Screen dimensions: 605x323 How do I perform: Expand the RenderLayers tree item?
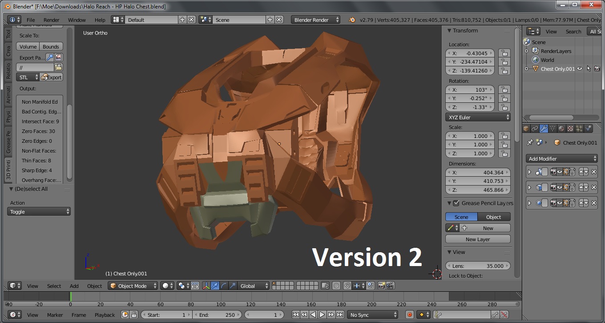[x=527, y=51]
